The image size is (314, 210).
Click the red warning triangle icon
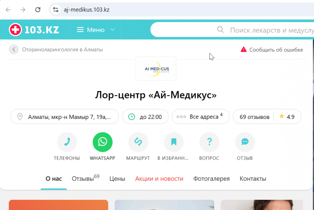click(243, 49)
